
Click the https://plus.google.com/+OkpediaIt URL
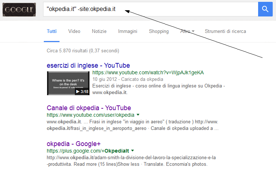(x=88, y=151)
